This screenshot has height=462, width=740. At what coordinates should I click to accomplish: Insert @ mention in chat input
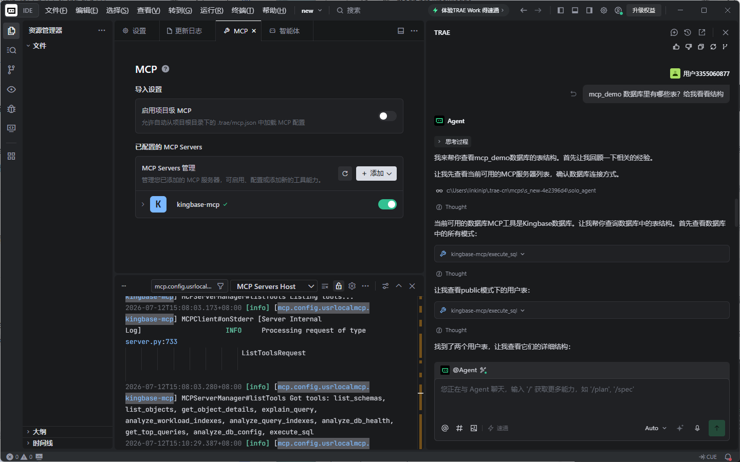click(x=445, y=428)
